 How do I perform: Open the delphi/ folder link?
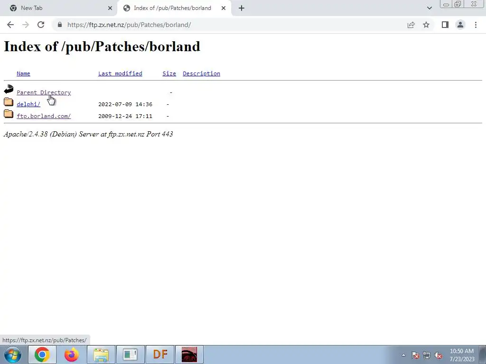pos(28,104)
